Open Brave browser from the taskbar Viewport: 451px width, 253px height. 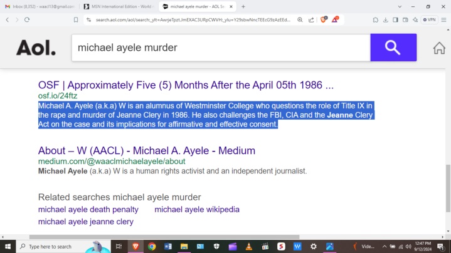pos(135,246)
